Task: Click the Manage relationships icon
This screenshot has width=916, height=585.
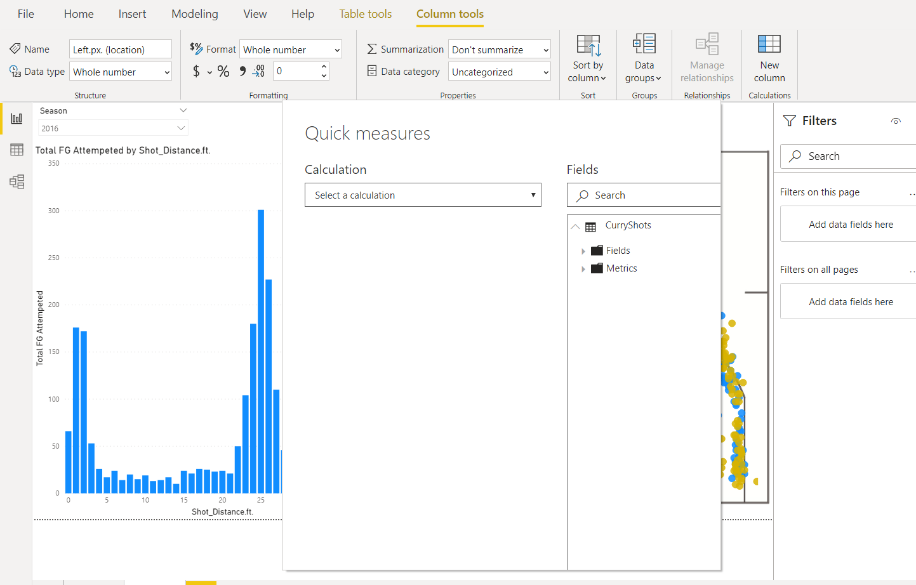Action: click(707, 44)
